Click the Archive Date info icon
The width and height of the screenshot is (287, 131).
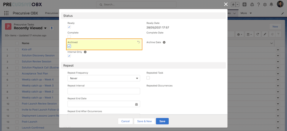[164, 42]
